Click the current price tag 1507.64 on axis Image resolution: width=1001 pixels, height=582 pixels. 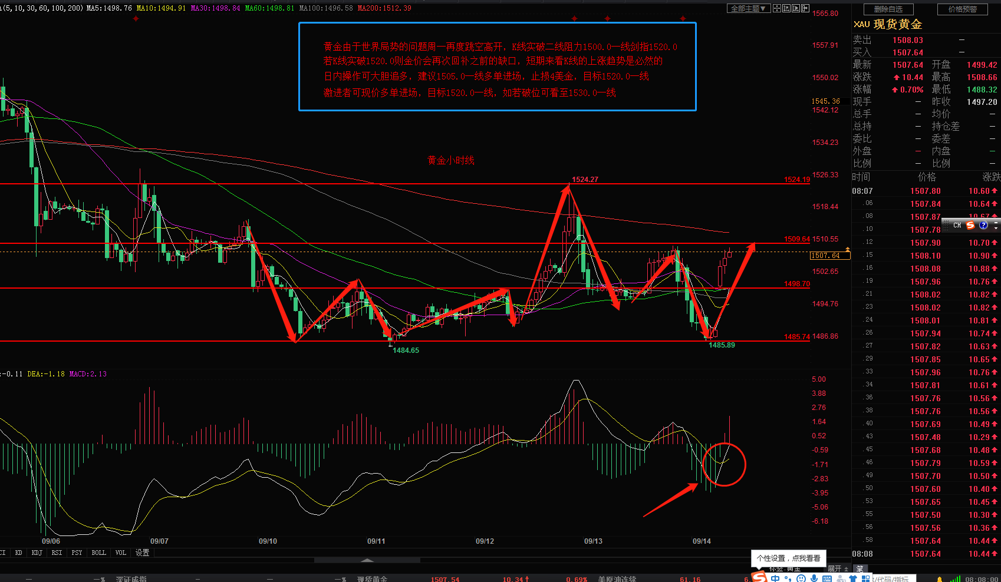click(830, 256)
